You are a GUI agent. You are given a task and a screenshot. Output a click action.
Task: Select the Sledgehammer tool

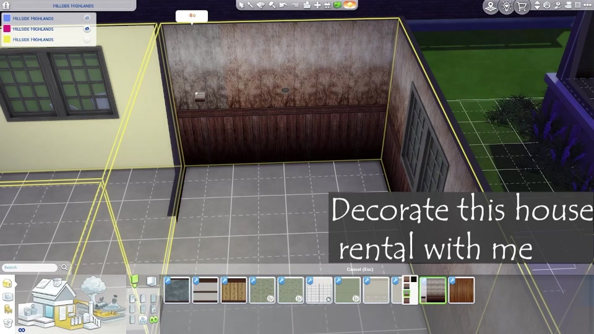(x=272, y=5)
